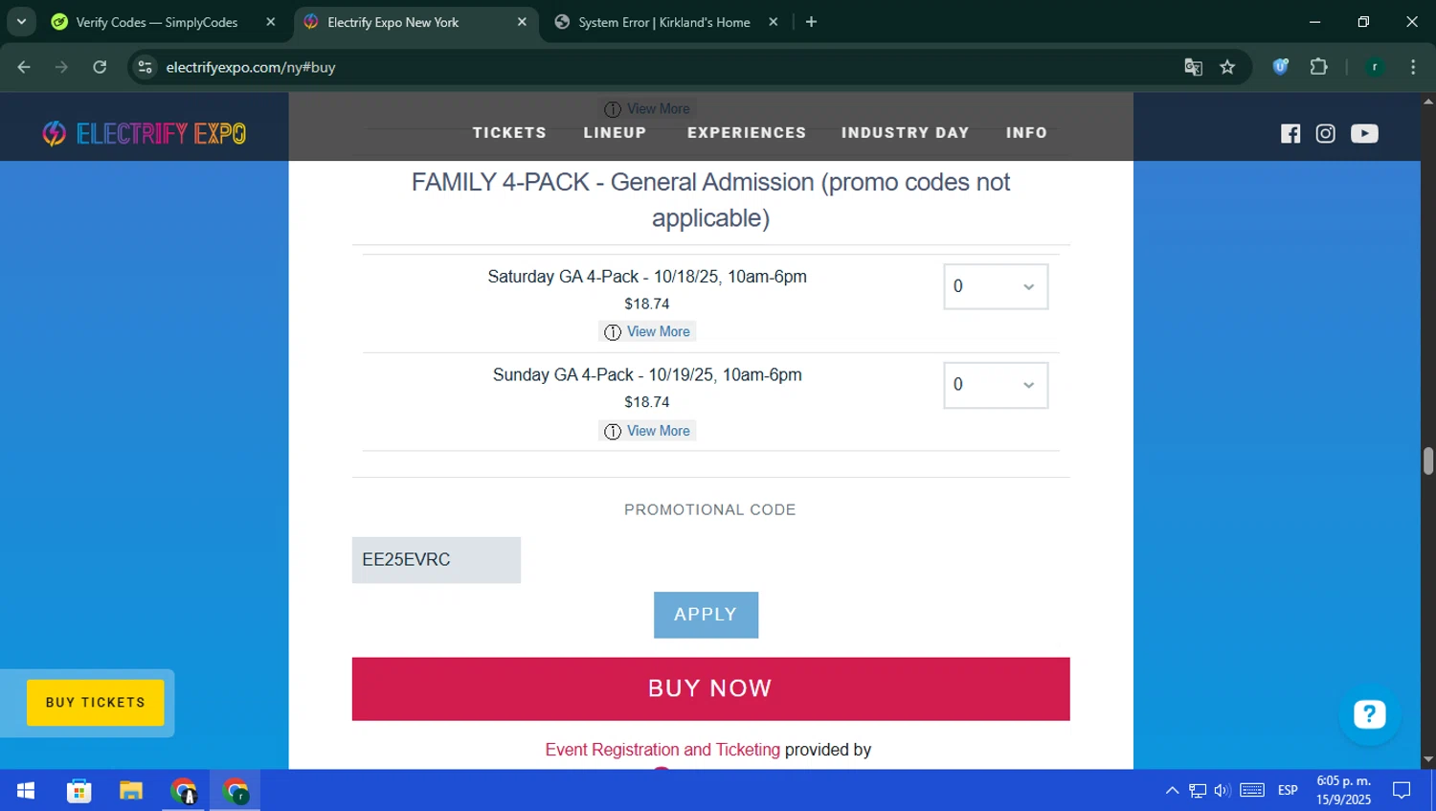Open Windows Start menu

[26, 791]
